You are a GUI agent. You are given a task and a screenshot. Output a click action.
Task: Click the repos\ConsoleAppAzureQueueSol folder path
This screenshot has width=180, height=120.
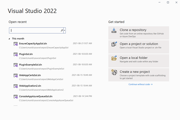[x=46, y=100]
